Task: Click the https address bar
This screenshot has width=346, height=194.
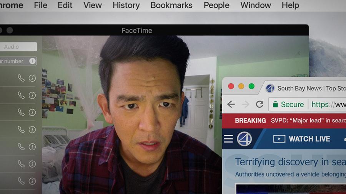Action: (329, 104)
